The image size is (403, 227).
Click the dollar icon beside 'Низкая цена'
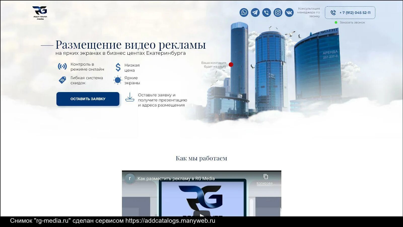(x=117, y=67)
